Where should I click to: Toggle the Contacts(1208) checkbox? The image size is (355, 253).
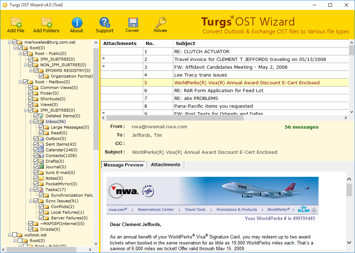click(36, 156)
